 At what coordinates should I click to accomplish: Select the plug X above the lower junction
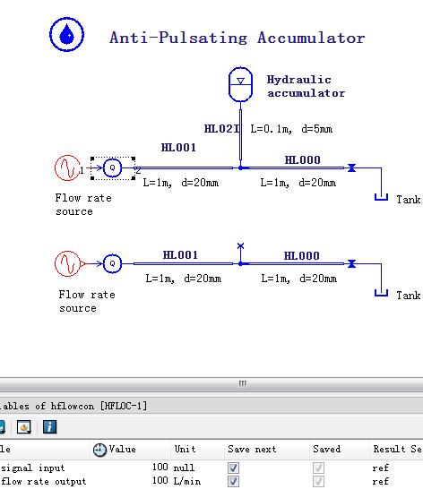[240, 245]
